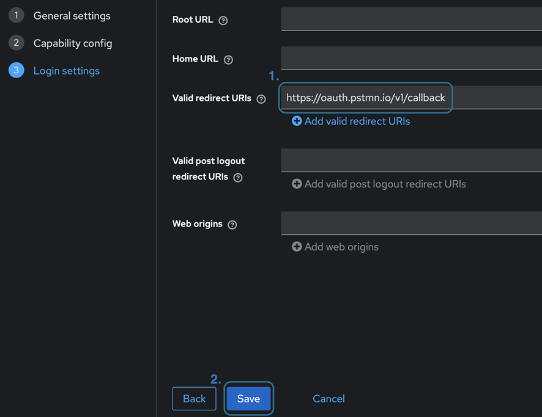The width and height of the screenshot is (542, 417).
Task: Show help for Valid post logout redirect URIs
Action: pos(238,178)
